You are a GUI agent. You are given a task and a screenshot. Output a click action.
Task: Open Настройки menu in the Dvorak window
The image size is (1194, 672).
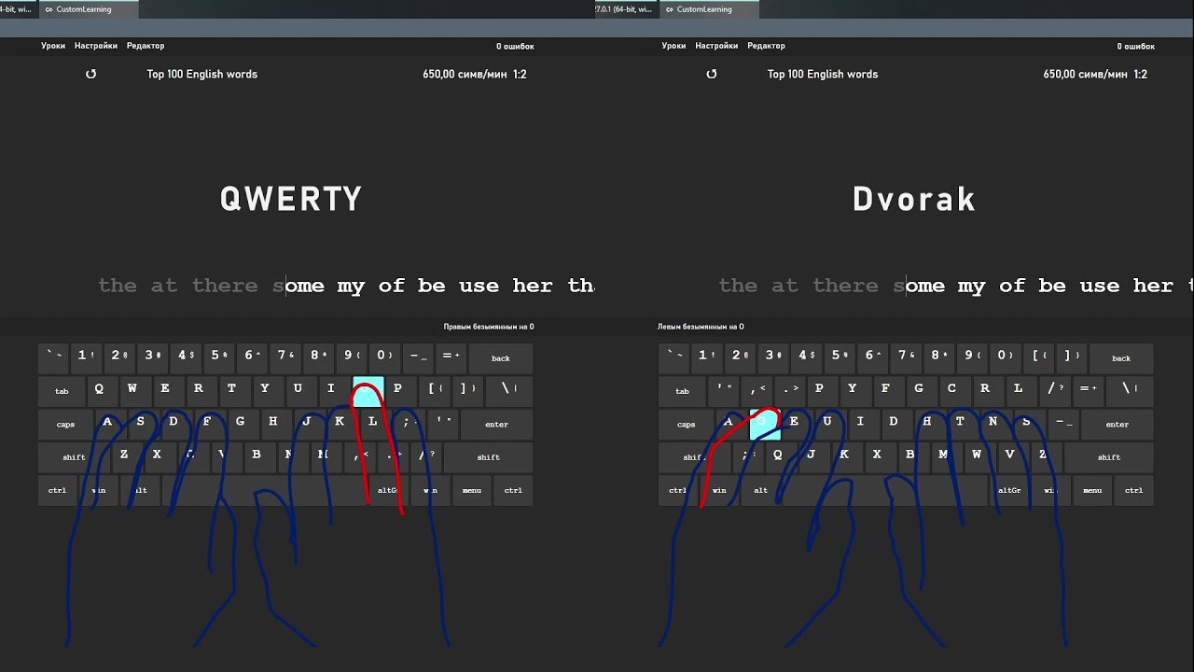point(716,46)
